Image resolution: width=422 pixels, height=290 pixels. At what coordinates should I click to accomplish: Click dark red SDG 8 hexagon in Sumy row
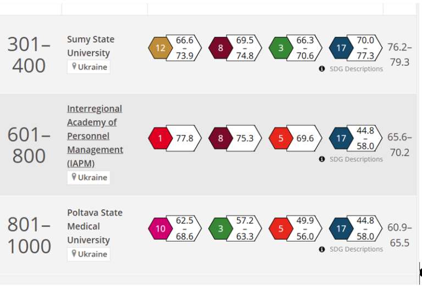221,48
